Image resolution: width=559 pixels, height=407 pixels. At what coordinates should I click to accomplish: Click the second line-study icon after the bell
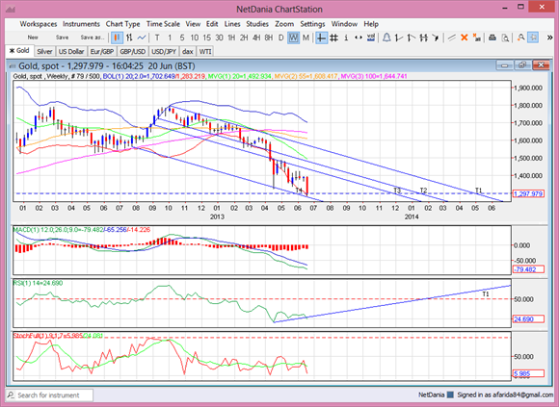point(411,38)
